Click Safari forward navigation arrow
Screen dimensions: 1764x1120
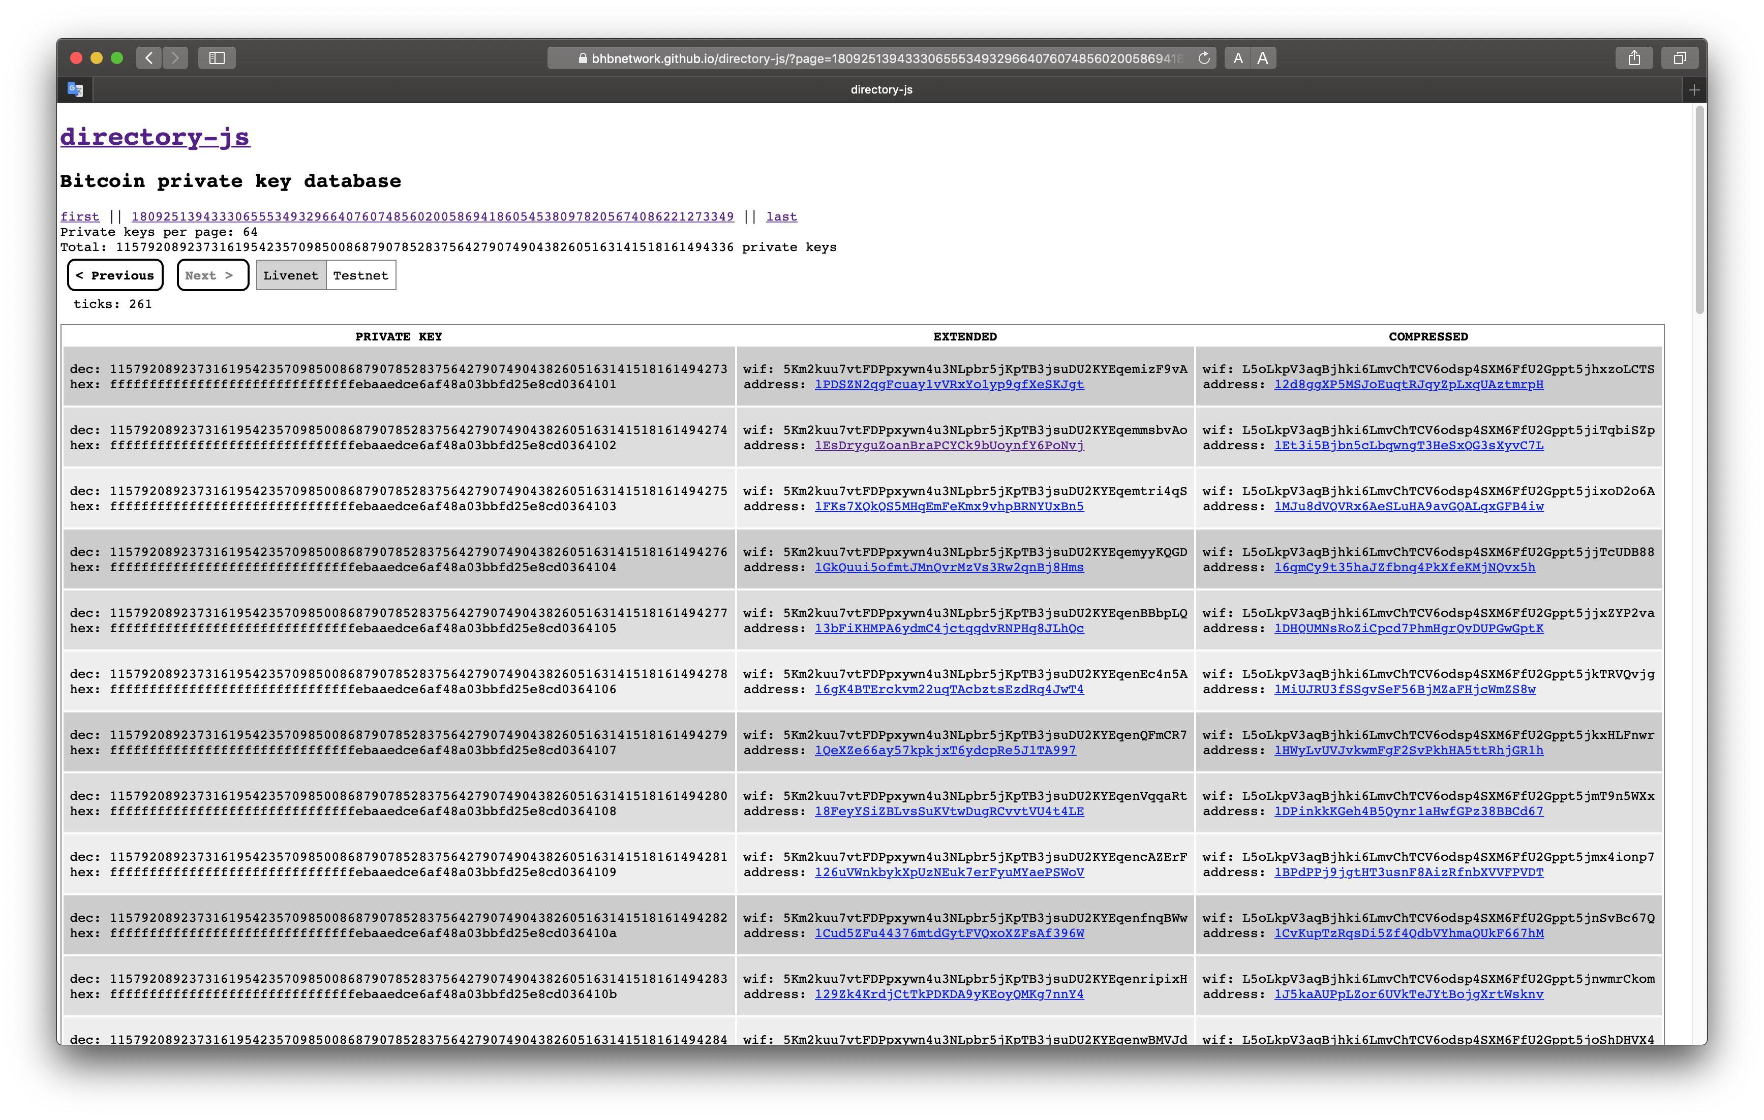coord(175,58)
